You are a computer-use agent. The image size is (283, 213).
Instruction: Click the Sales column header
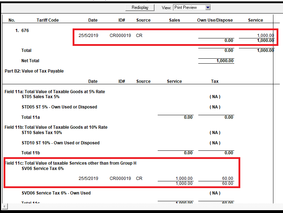click(174, 20)
